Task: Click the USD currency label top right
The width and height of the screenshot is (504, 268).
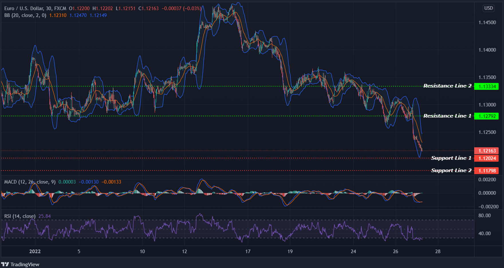Action: [x=488, y=8]
